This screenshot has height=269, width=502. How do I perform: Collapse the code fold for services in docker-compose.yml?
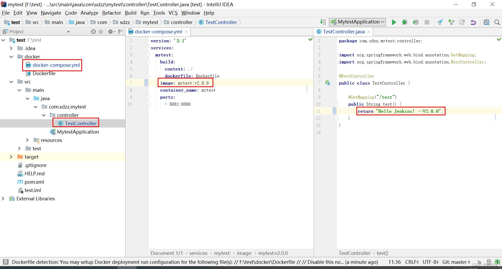[x=148, y=48]
